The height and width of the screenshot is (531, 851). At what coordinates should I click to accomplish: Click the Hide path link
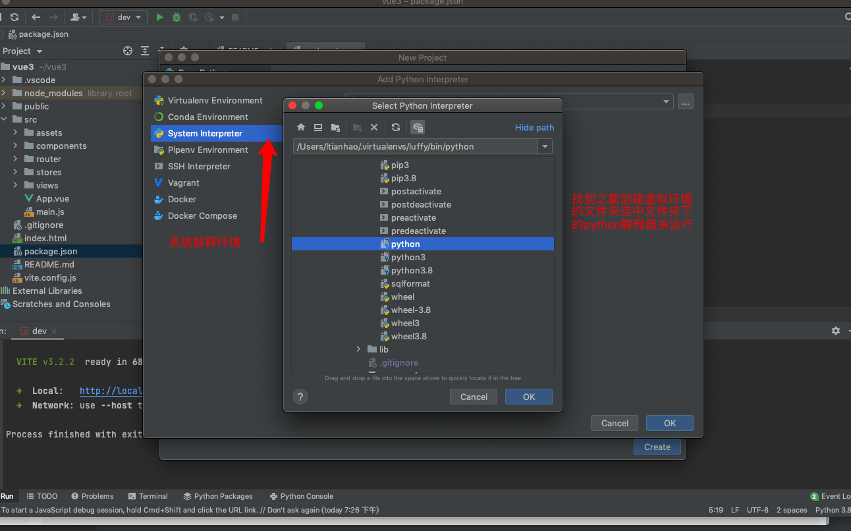pos(535,127)
